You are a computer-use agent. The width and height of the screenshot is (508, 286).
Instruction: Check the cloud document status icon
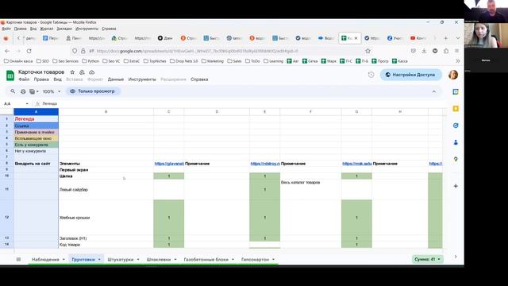(x=92, y=72)
